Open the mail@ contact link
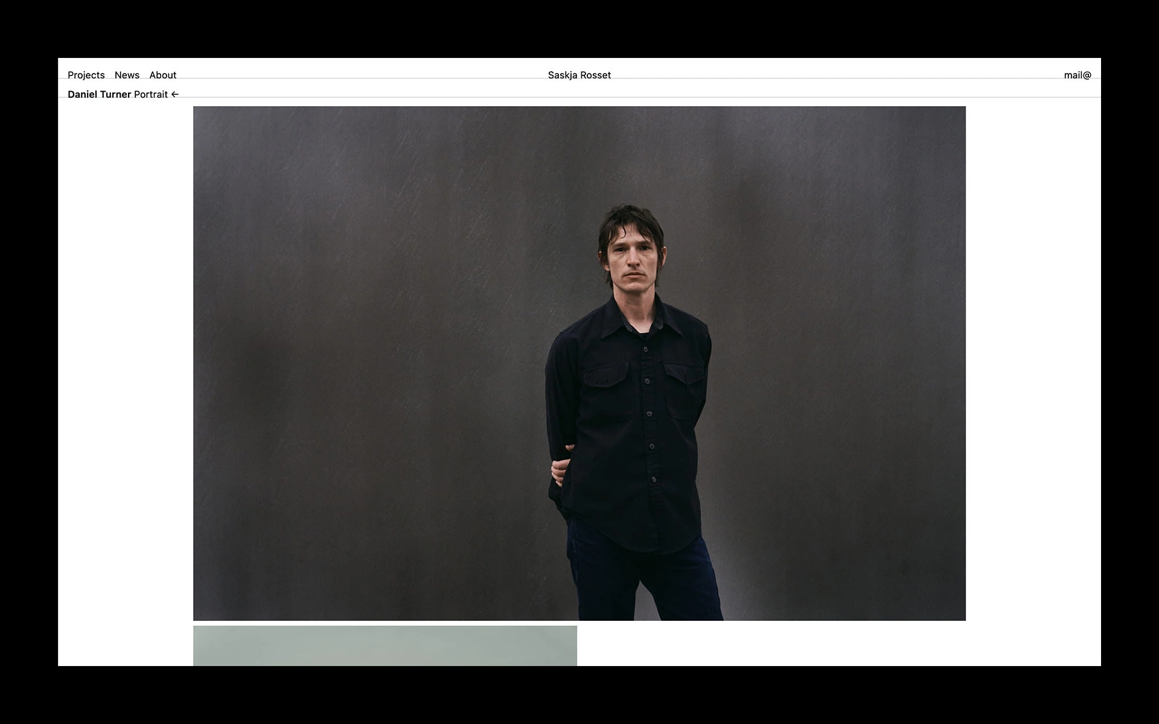This screenshot has width=1159, height=724. click(1078, 75)
